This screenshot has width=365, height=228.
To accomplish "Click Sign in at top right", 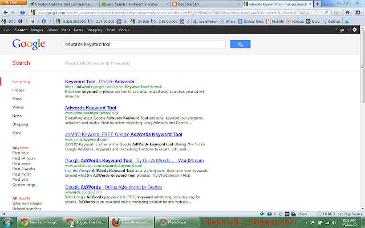I will 342,30.
